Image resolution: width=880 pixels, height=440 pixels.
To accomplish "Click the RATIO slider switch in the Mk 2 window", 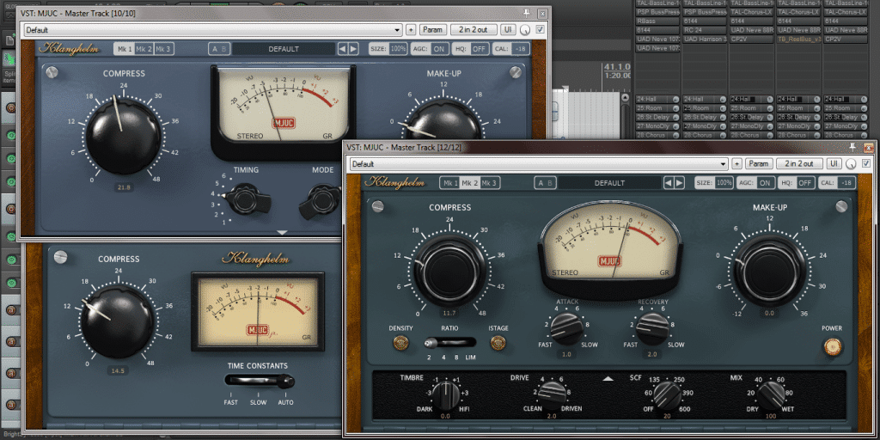I will point(449,342).
